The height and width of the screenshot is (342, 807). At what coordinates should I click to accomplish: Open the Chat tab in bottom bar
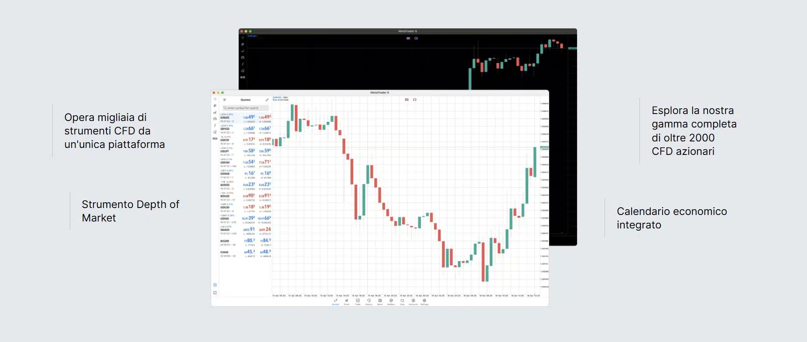[402, 302]
